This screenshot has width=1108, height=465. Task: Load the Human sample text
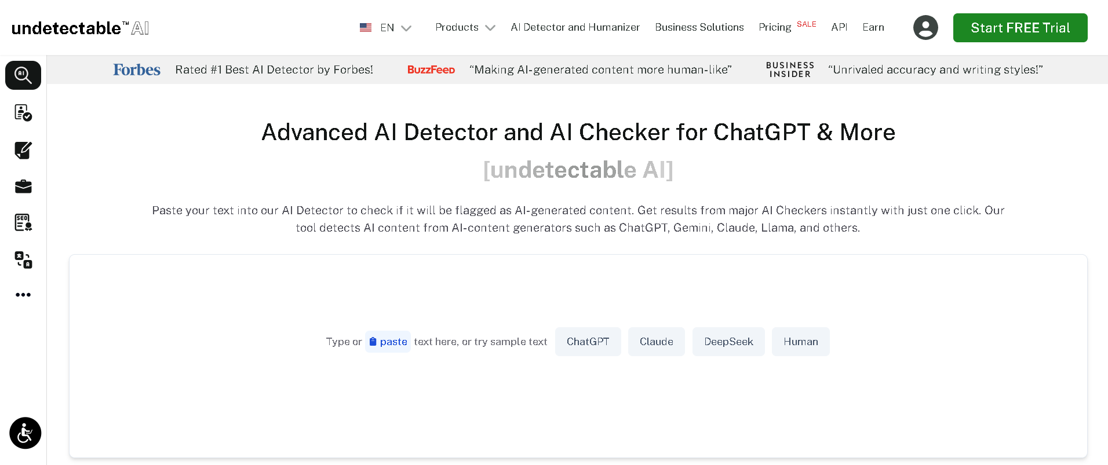point(801,342)
